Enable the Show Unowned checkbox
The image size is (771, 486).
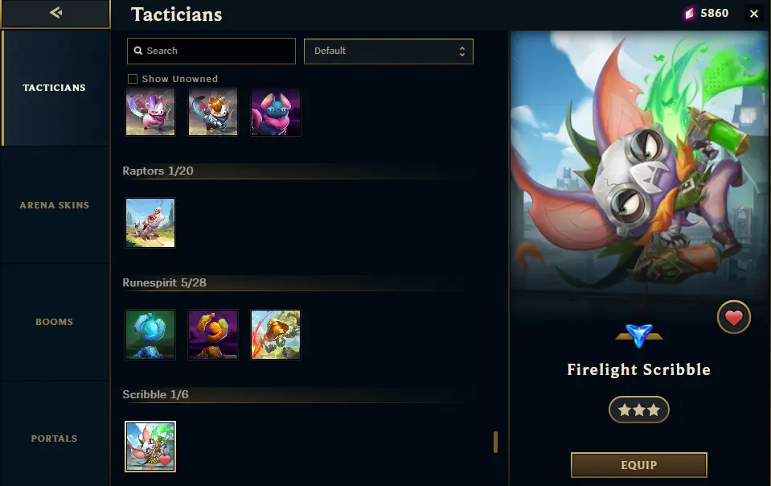point(133,79)
